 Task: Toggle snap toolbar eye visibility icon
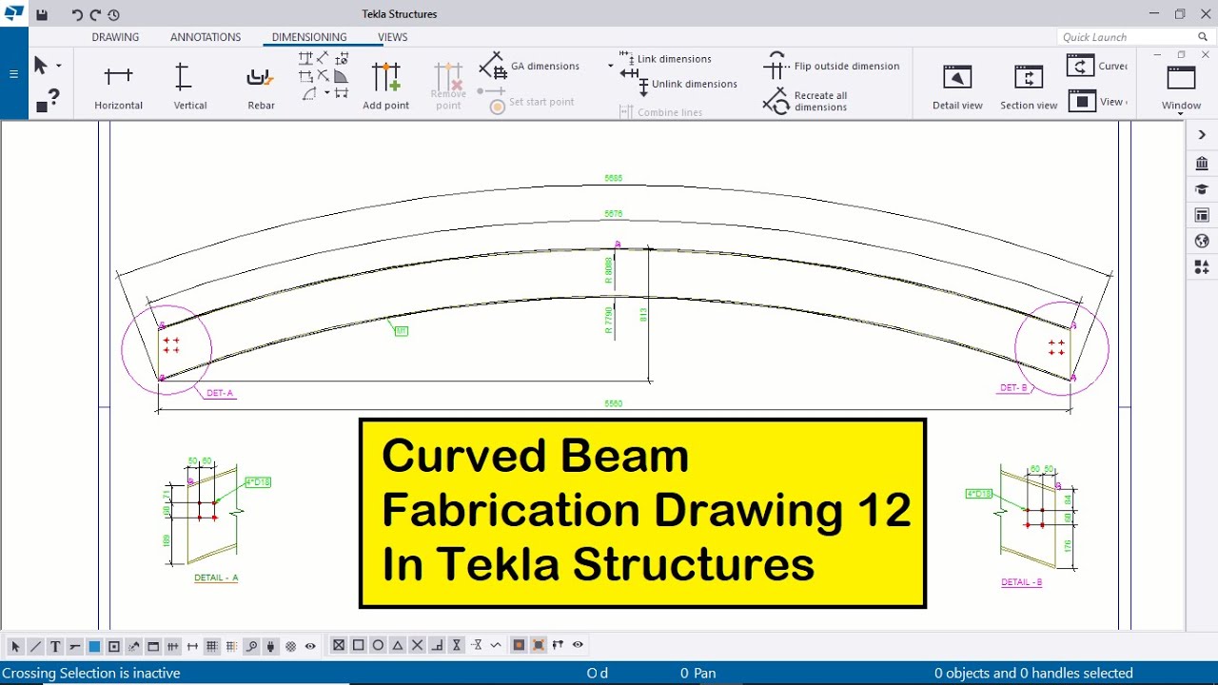tap(578, 645)
